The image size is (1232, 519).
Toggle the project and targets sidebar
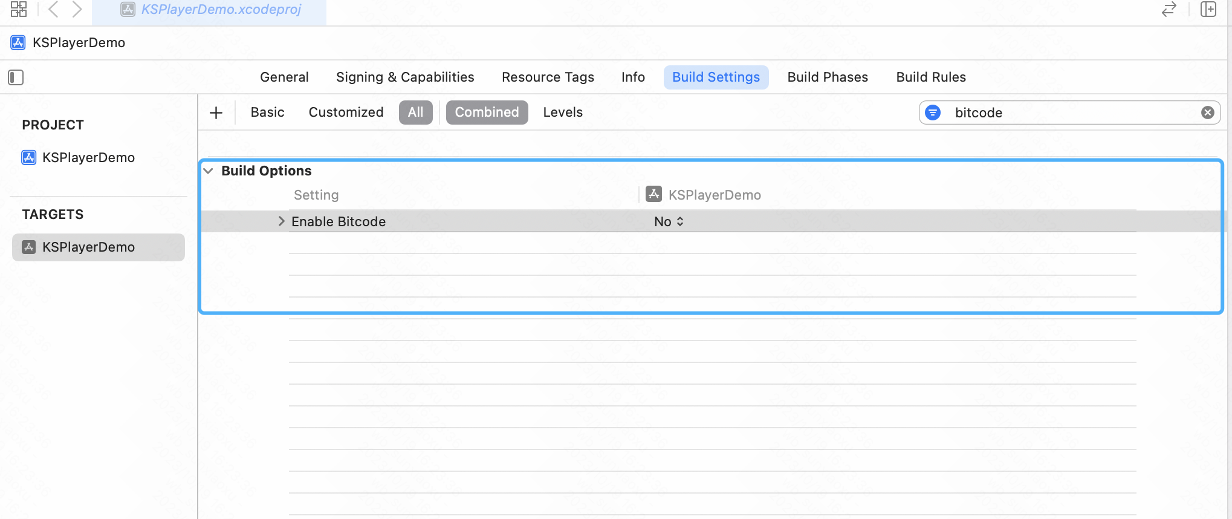[x=16, y=77]
